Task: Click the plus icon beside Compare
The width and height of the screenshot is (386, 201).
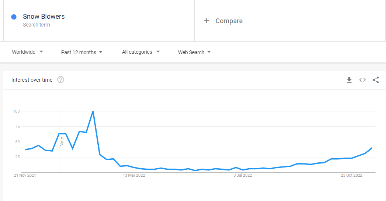Action: click(206, 21)
